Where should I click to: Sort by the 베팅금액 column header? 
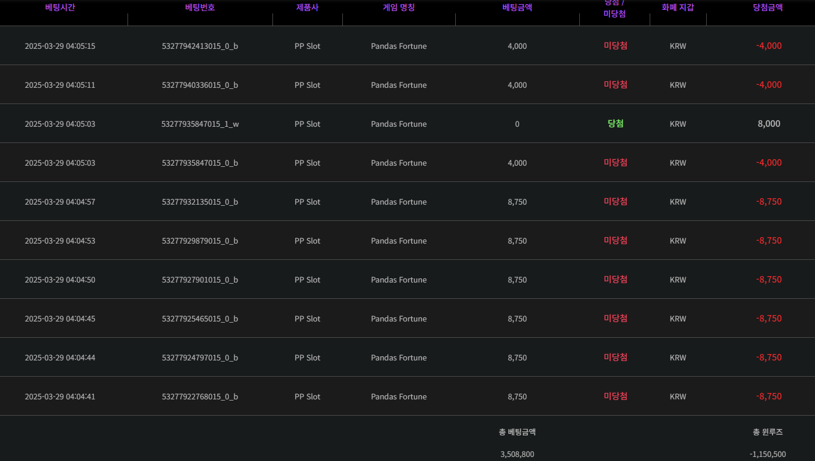pos(517,8)
